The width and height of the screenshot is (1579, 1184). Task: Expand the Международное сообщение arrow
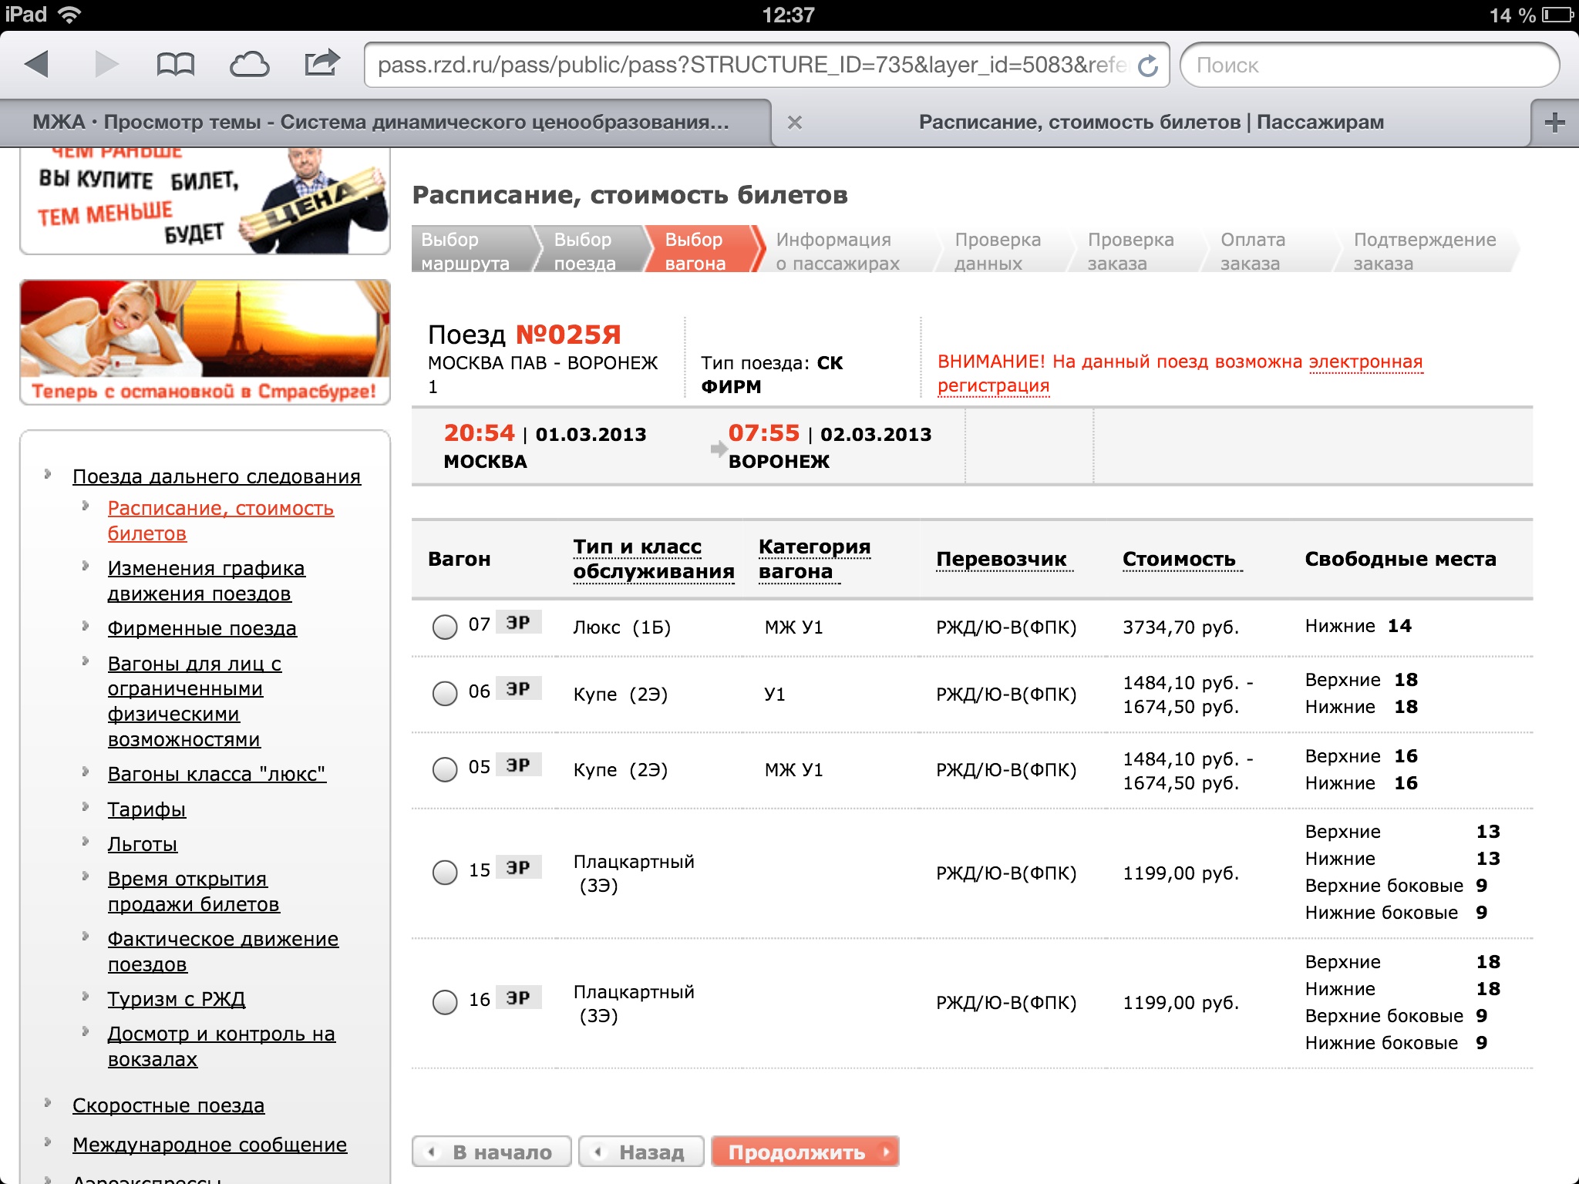point(48,1142)
